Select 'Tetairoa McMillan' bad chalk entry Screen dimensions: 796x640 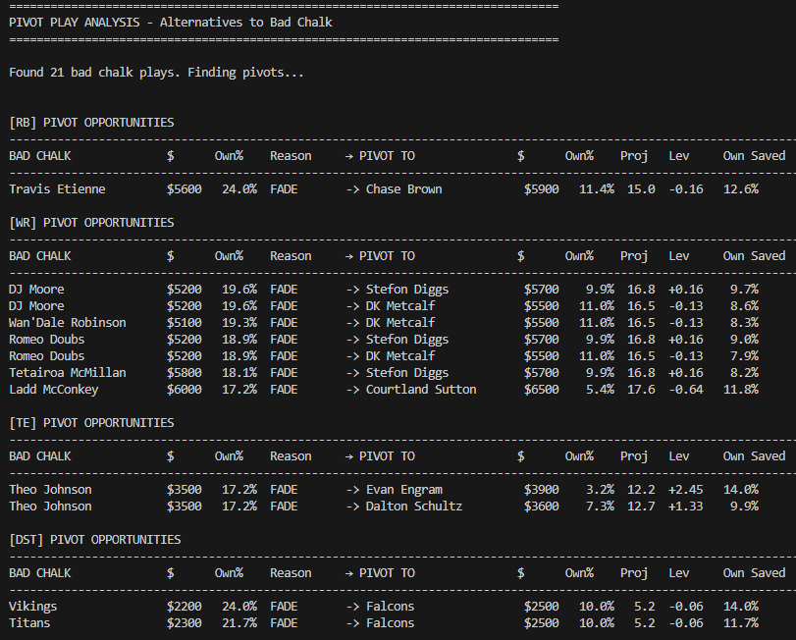coord(68,373)
